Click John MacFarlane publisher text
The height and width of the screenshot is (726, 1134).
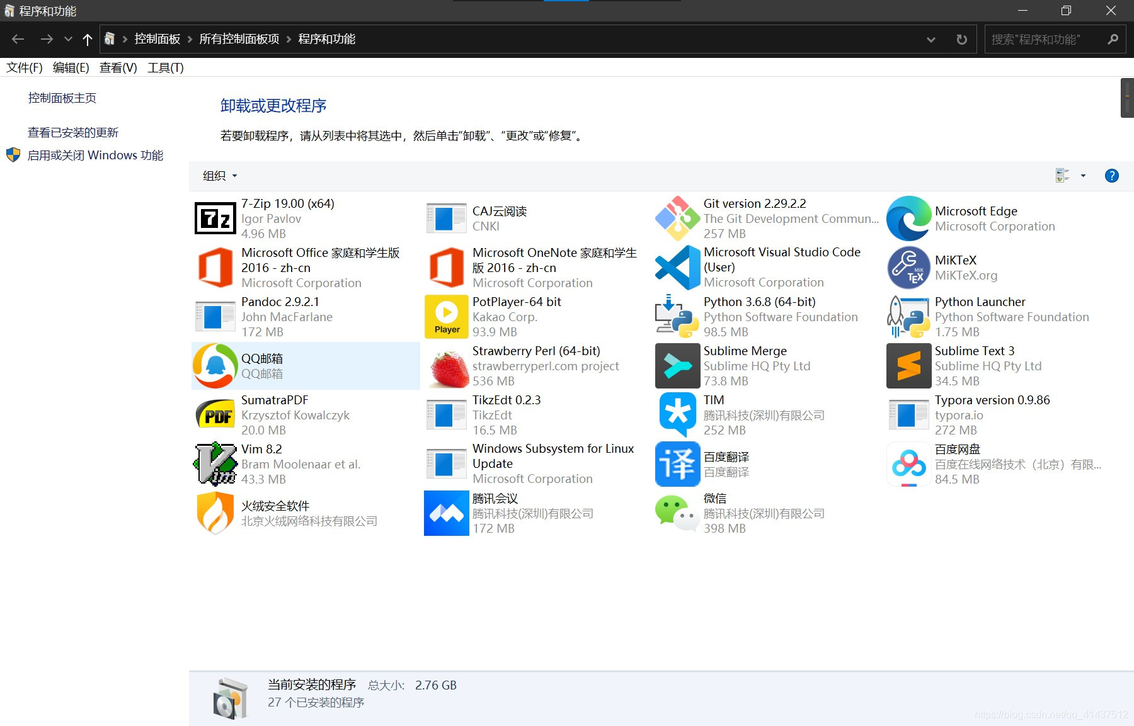click(287, 317)
